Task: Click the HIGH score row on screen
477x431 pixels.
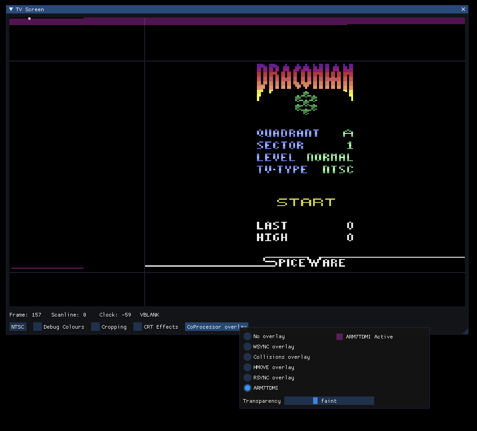Action: point(305,237)
